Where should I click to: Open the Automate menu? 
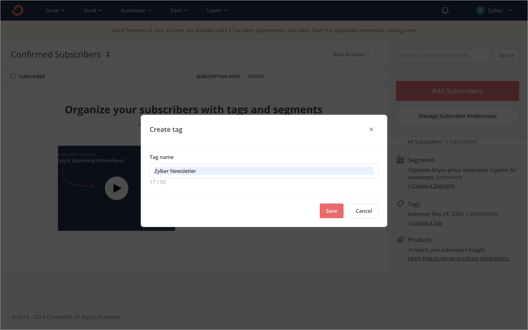coord(136,10)
